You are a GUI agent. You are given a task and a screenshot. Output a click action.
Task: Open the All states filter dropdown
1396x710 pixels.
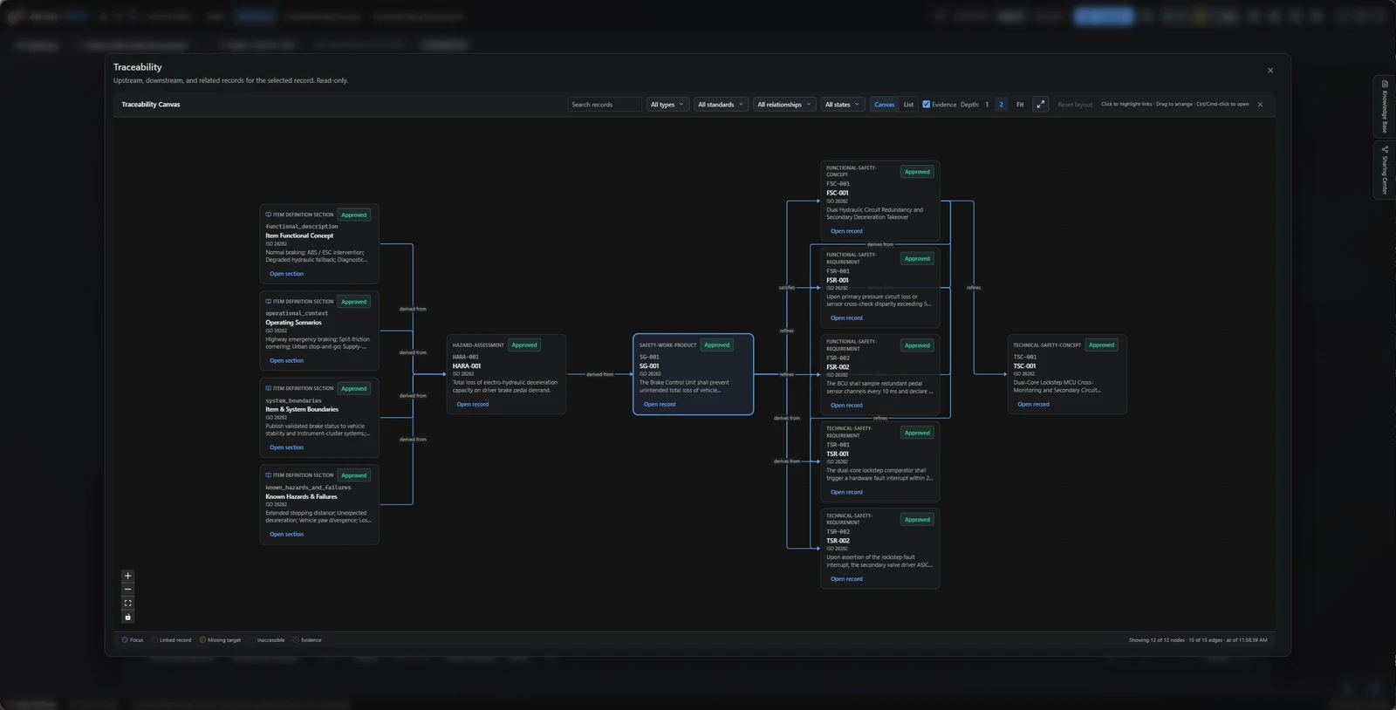842,105
